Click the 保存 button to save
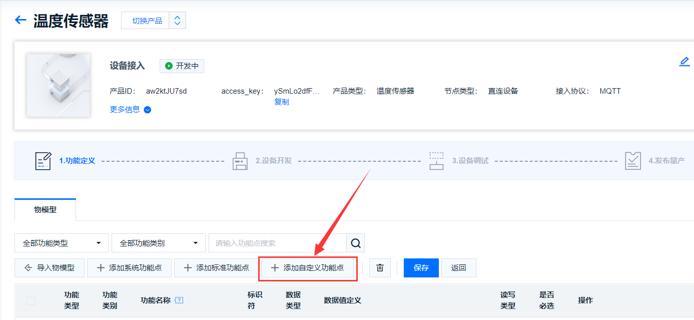The image size is (694, 320). coord(420,267)
